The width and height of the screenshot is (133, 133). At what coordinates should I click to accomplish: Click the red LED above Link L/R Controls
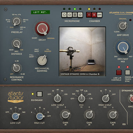pyautogui.click(x=119, y=67)
